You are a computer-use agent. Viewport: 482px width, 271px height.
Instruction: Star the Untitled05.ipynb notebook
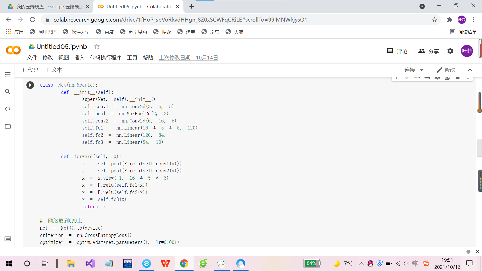[97, 46]
